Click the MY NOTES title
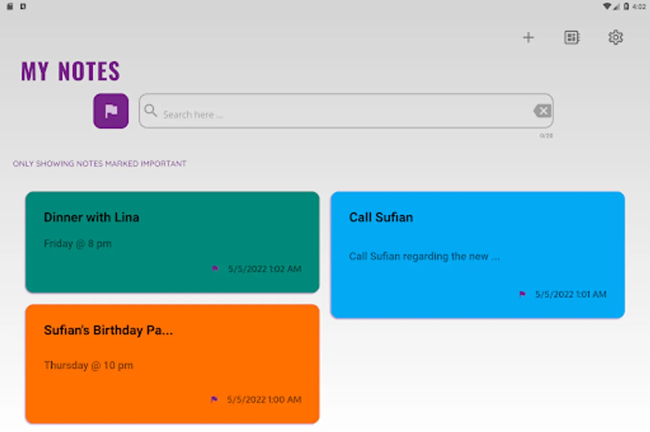650x432 pixels. [x=71, y=72]
